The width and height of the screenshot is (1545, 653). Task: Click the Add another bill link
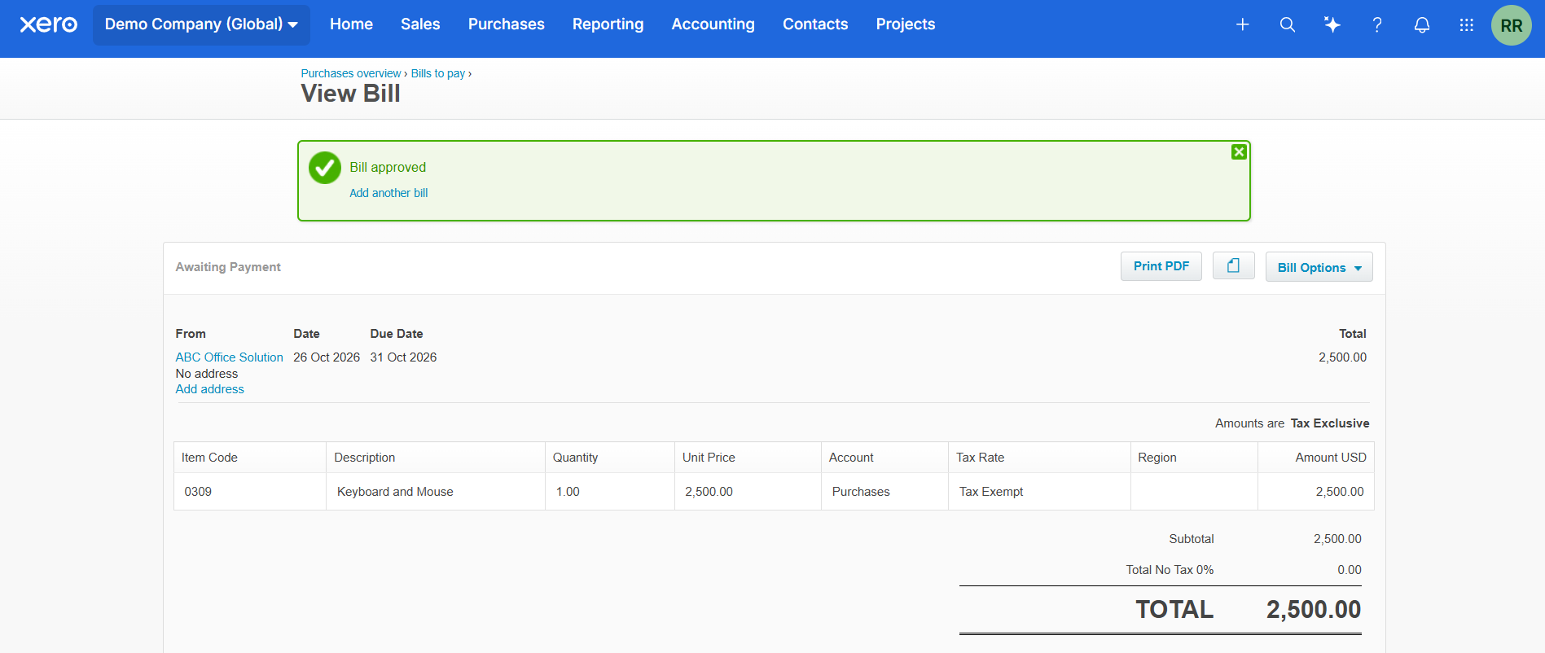[388, 193]
